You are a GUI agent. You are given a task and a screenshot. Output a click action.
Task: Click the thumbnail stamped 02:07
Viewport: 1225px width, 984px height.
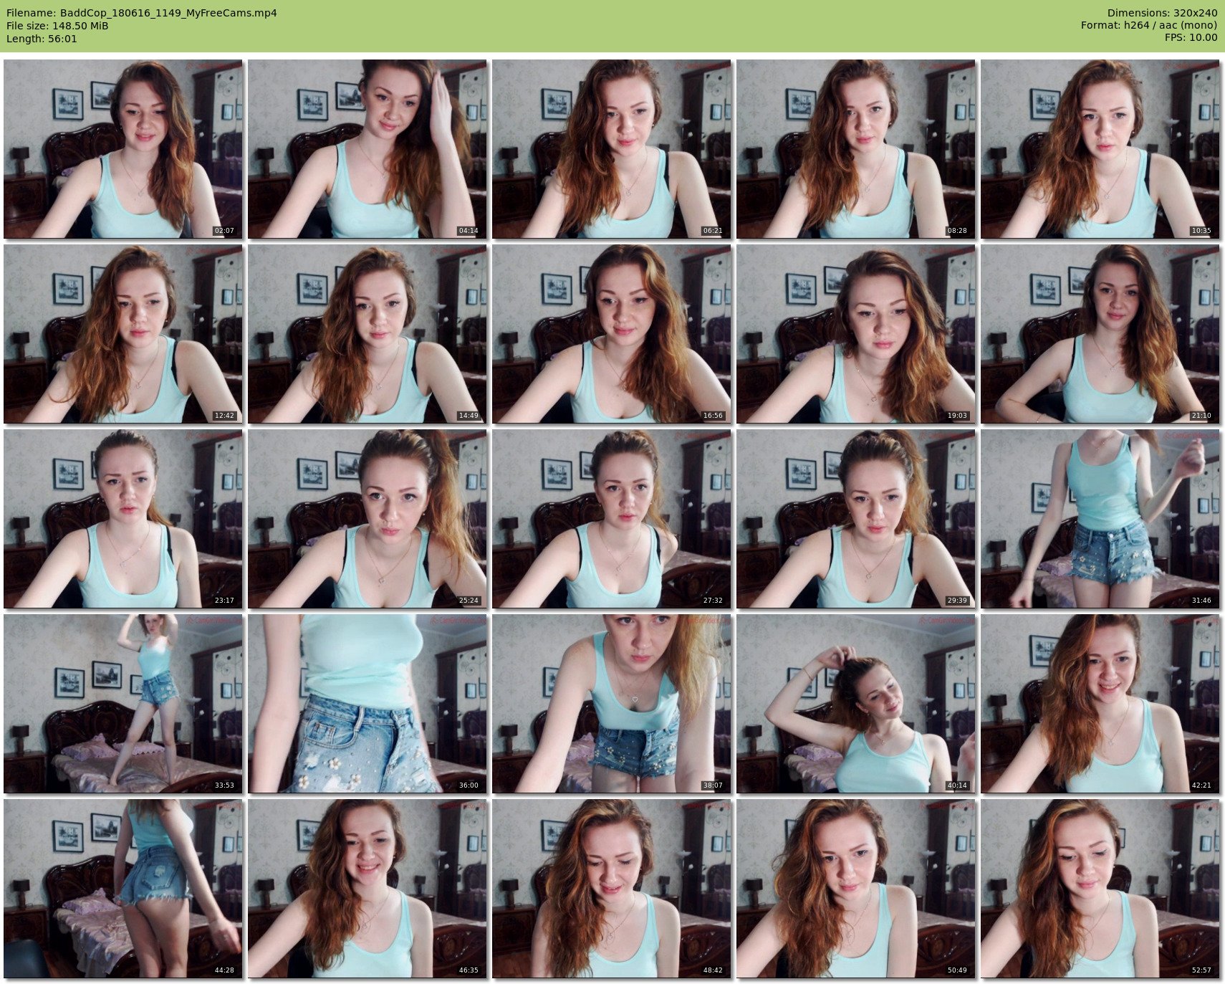pyautogui.click(x=123, y=148)
